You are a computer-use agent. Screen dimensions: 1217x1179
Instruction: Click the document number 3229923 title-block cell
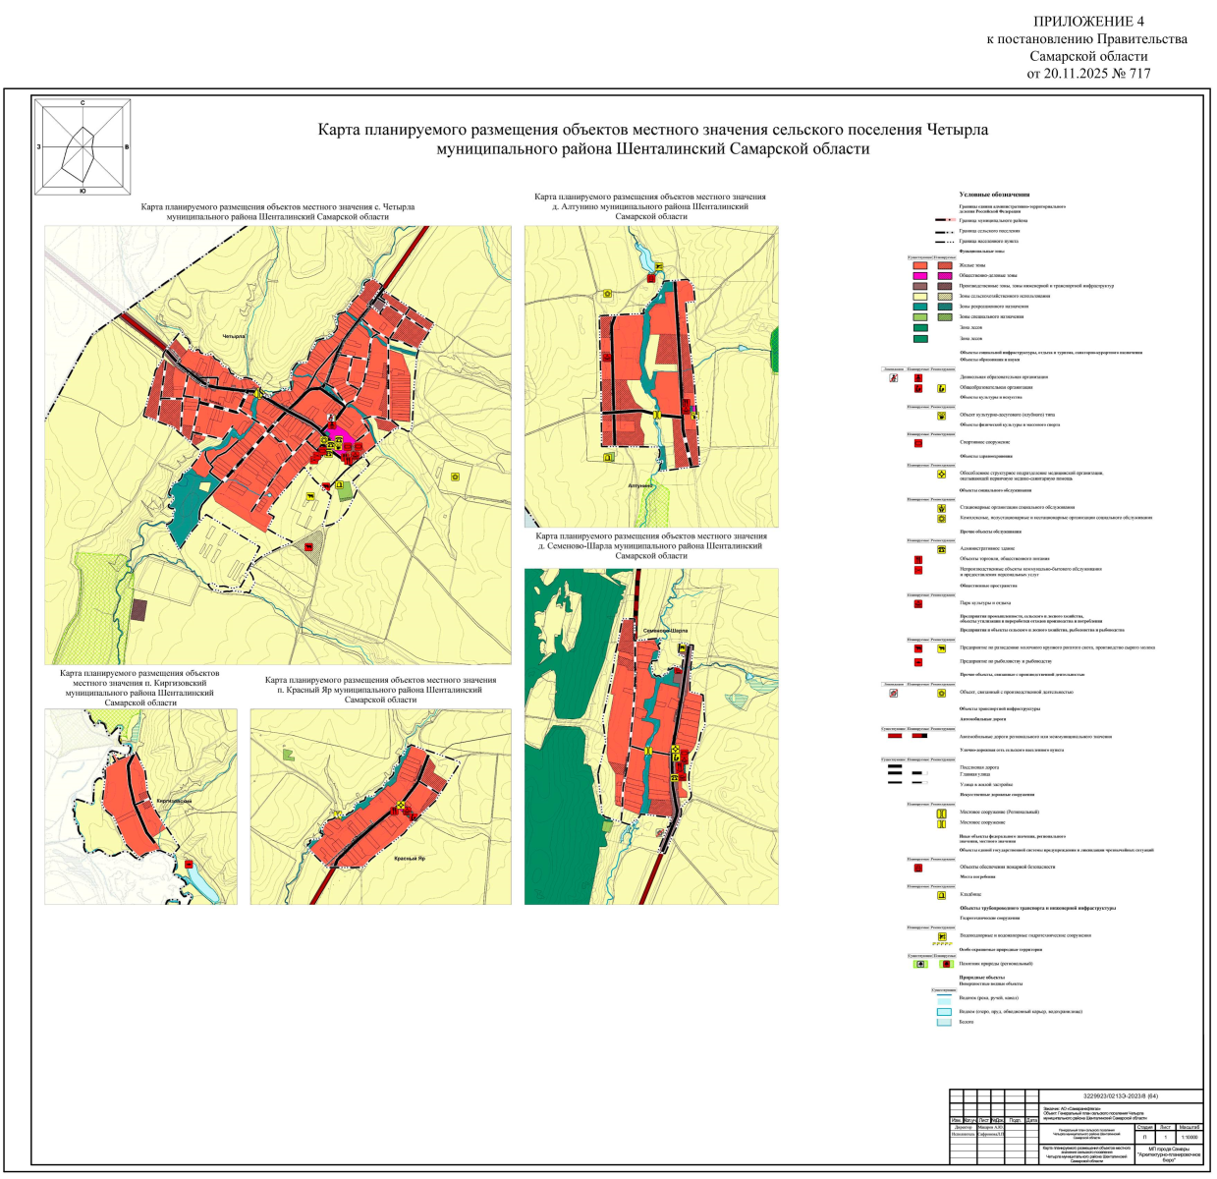tap(1120, 1095)
